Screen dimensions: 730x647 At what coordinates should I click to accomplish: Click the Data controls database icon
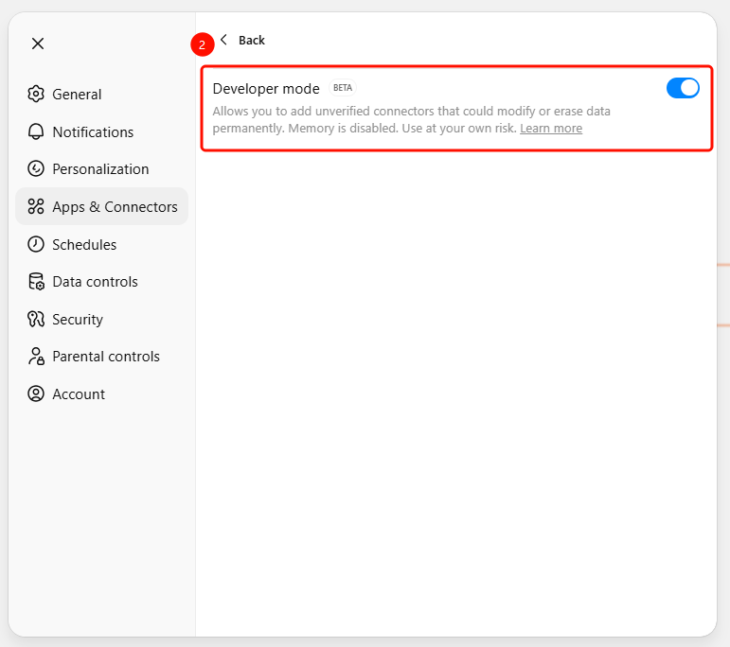36,282
